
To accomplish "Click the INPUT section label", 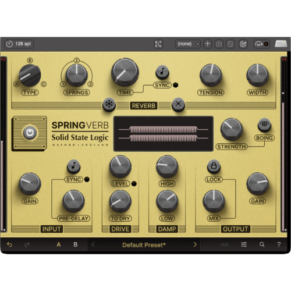I will click(51, 229).
